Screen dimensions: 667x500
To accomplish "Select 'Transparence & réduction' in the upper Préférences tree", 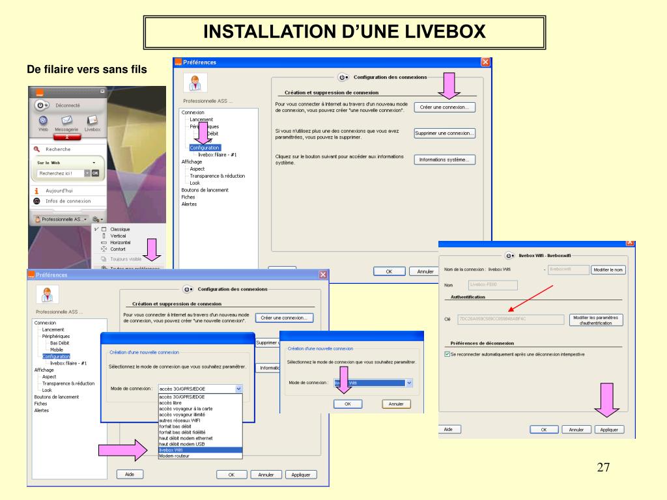I will point(218,176).
